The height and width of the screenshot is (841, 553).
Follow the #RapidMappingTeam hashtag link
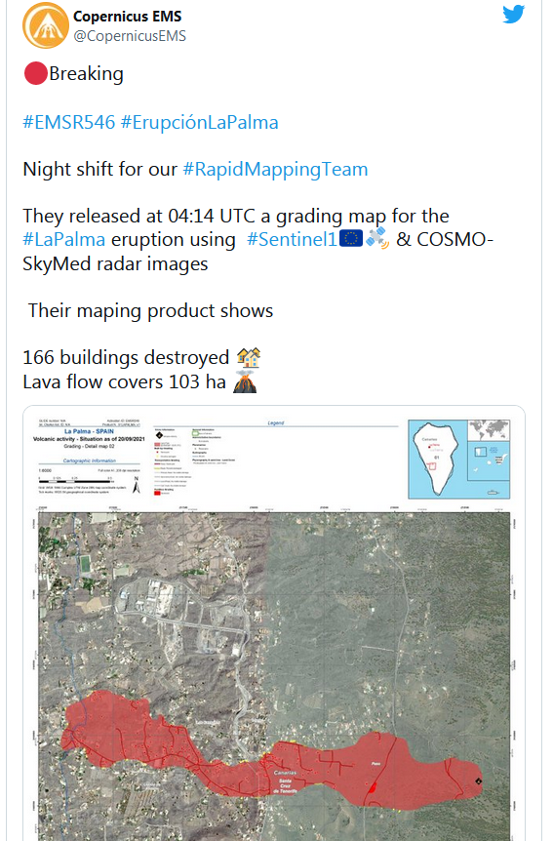[x=275, y=170]
